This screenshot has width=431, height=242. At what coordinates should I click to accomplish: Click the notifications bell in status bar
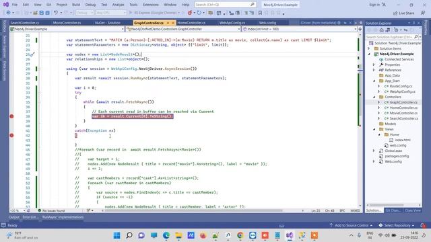click(423, 225)
